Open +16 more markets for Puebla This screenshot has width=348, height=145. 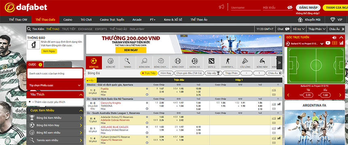point(274,90)
